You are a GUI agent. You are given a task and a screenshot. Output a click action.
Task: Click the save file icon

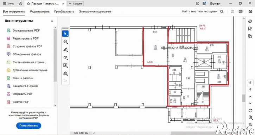[232, 11]
